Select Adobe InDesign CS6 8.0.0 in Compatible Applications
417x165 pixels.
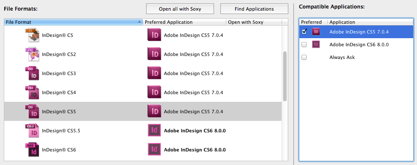coord(359,45)
